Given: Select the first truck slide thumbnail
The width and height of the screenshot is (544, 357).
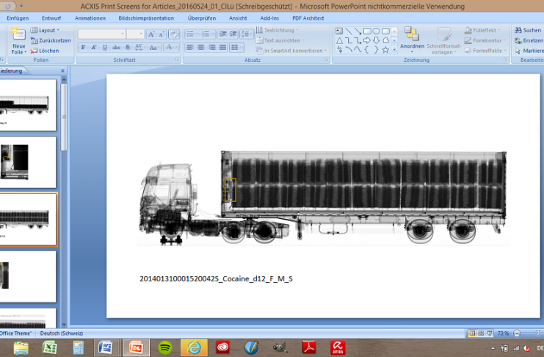Looking at the screenshot, I should coord(27,105).
